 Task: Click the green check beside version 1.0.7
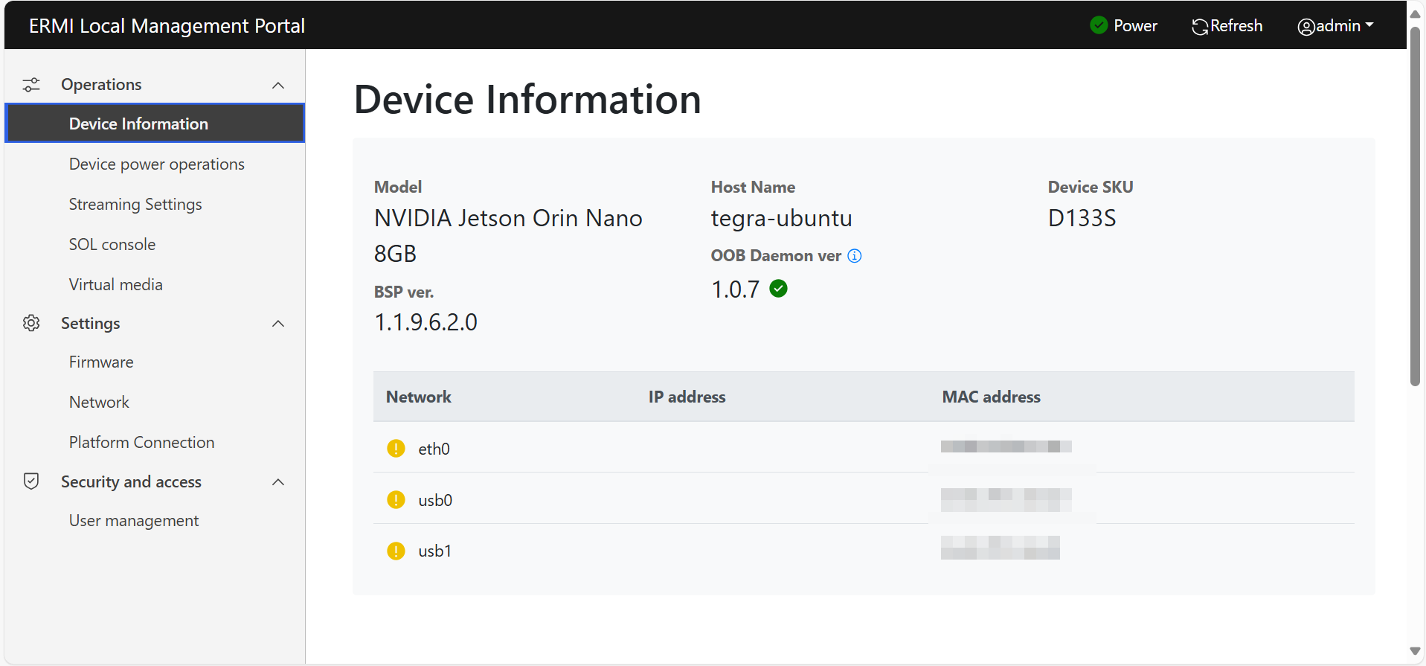pos(779,289)
